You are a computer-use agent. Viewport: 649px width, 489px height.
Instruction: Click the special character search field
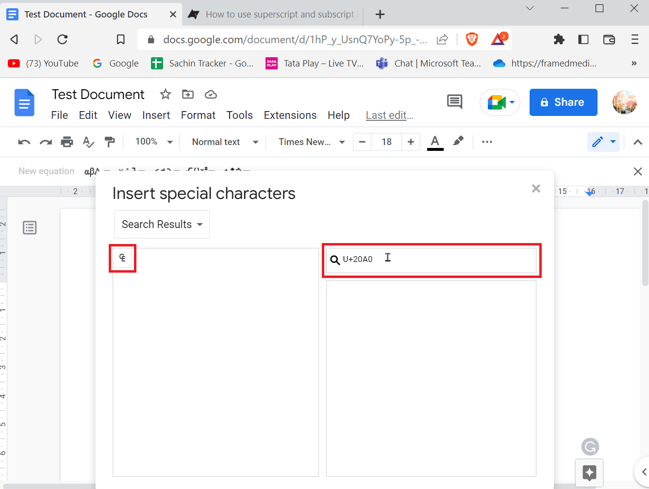pos(431,261)
